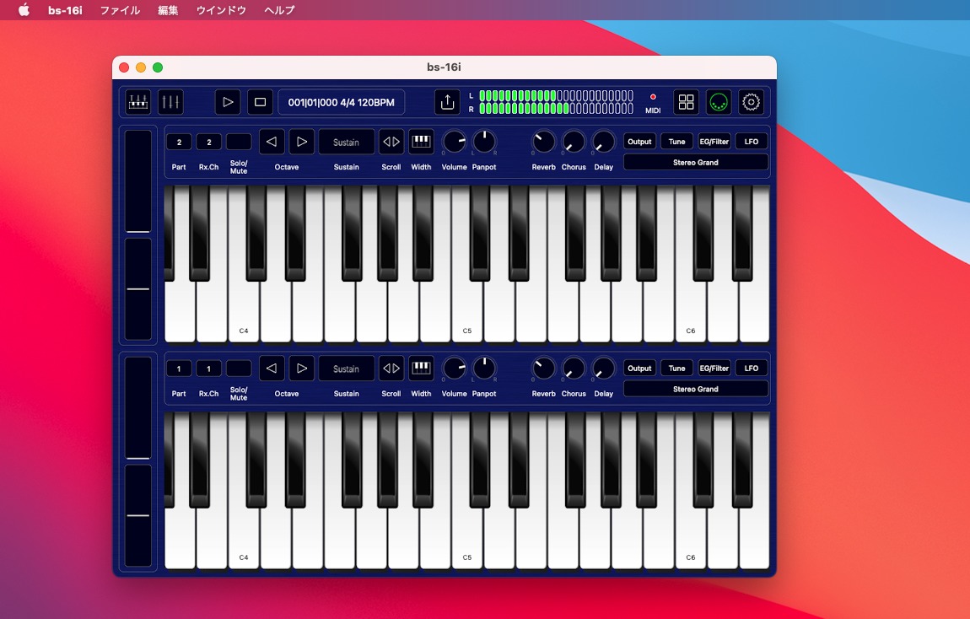Click the 001|01|000 4/4 120BPM position display
The image size is (970, 619).
pos(341,102)
